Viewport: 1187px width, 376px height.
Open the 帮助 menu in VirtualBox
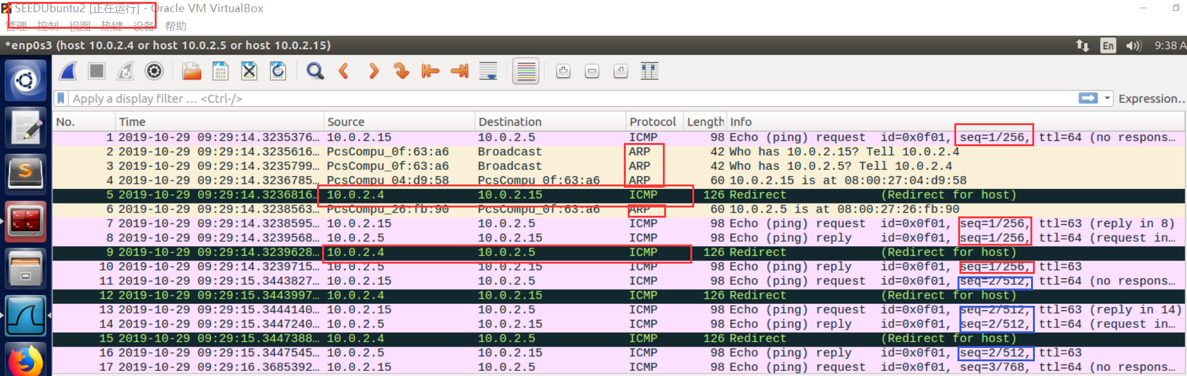point(175,26)
